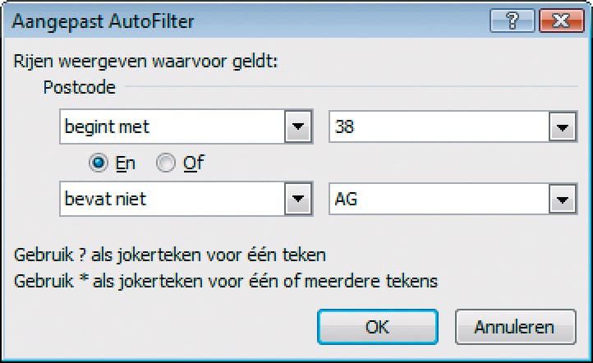
Task: Click the question mark jokerteken hint text
Action: pos(176,254)
